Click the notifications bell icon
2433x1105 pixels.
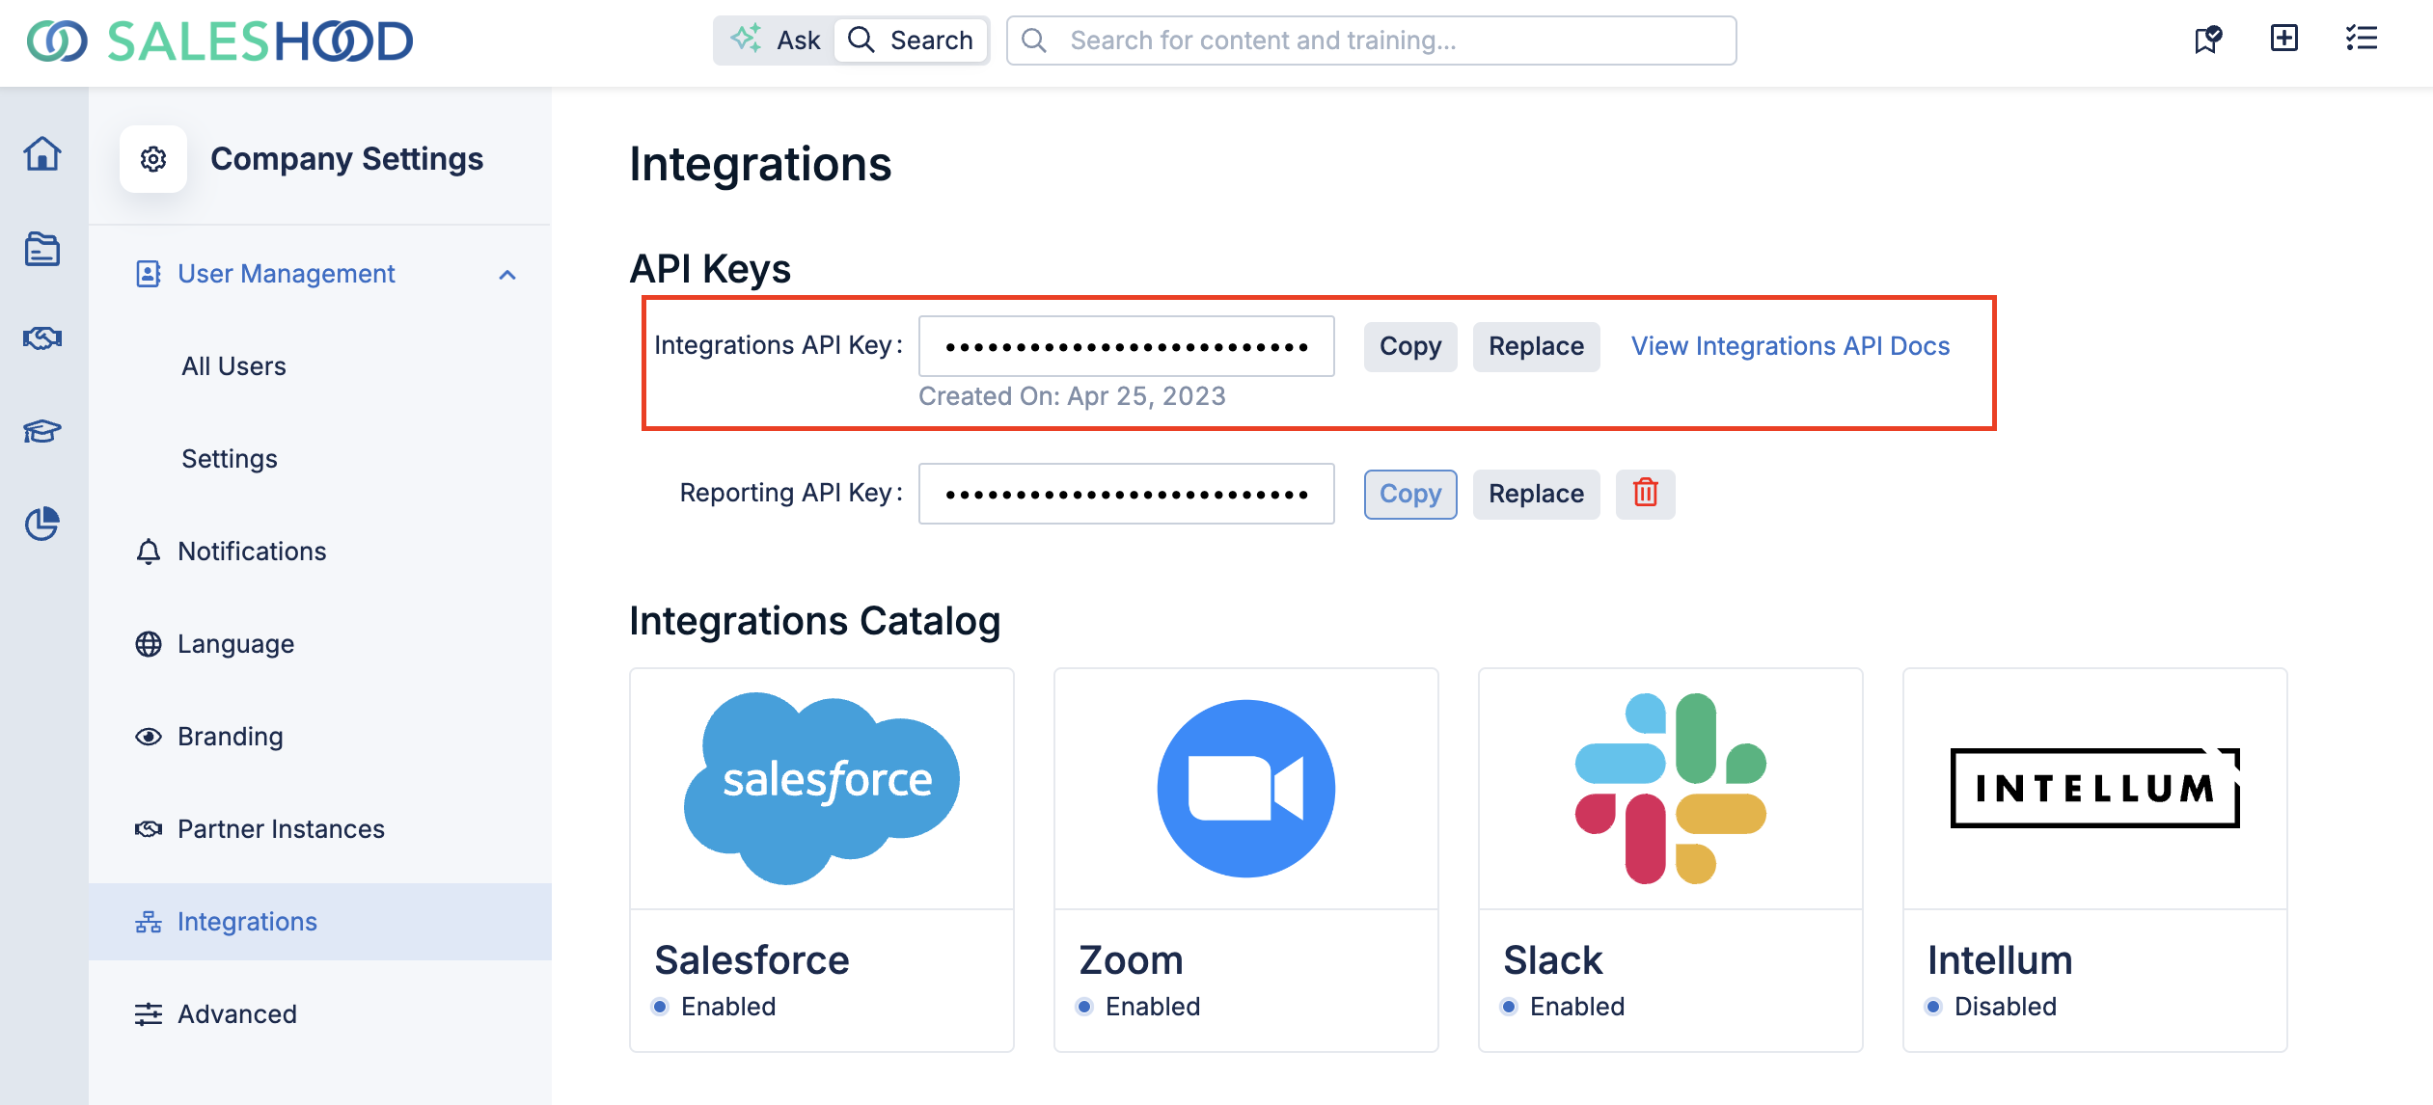coord(150,551)
